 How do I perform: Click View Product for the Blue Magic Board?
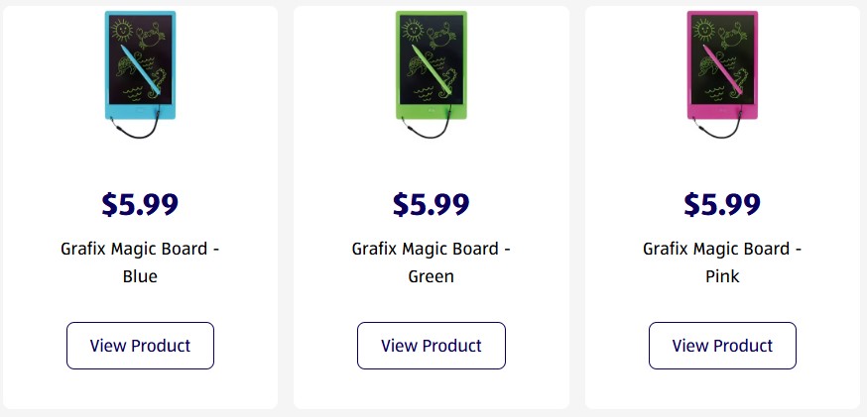[140, 346]
